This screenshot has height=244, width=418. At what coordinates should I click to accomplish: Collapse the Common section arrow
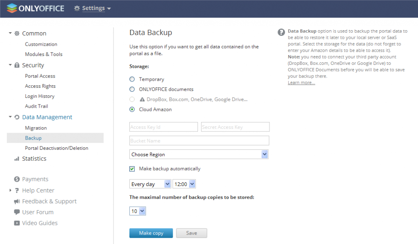click(x=10, y=33)
